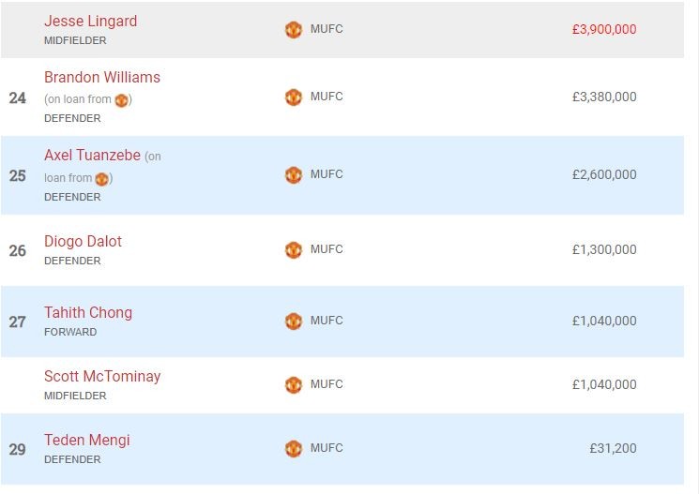
Task: Click the MUFC text in Diogo Dalot's row
Action: pos(327,249)
